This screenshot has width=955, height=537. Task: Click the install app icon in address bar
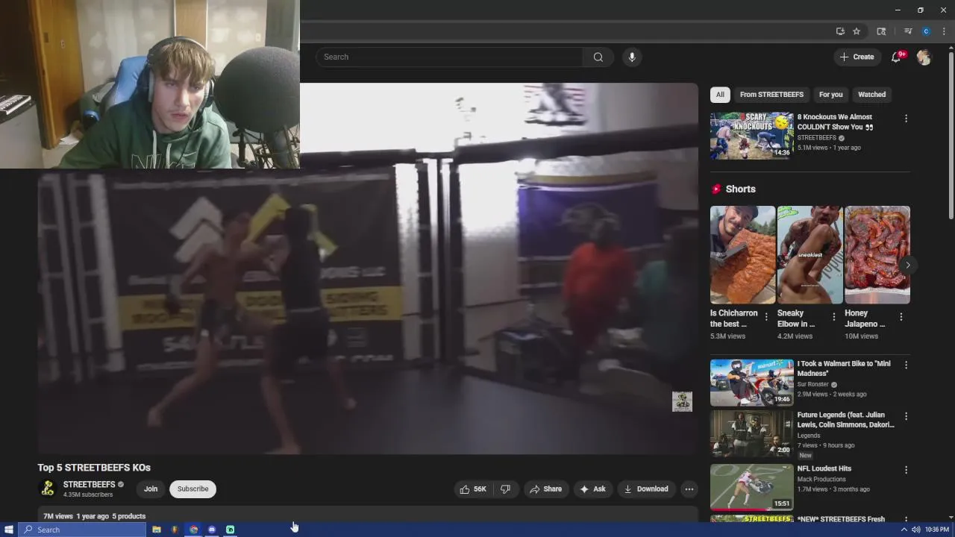coord(840,31)
